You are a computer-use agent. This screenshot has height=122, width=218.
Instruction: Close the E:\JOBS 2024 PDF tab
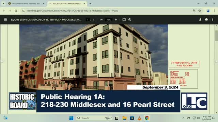pos(84,4)
